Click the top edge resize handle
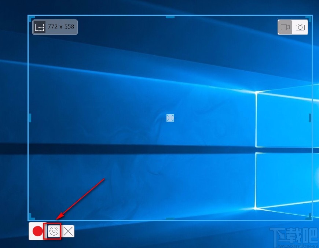 click(170, 17)
